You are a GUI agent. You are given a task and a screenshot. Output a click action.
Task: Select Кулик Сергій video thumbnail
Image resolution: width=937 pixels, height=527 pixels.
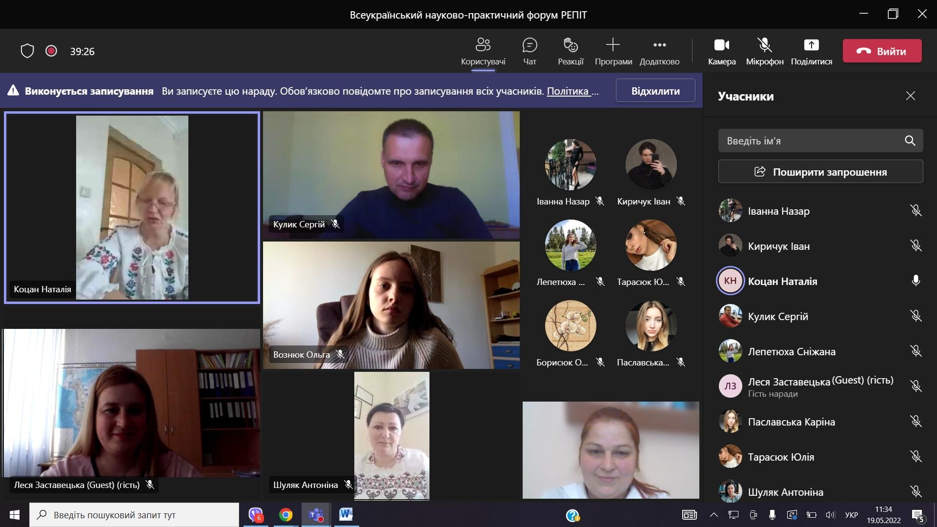point(391,175)
